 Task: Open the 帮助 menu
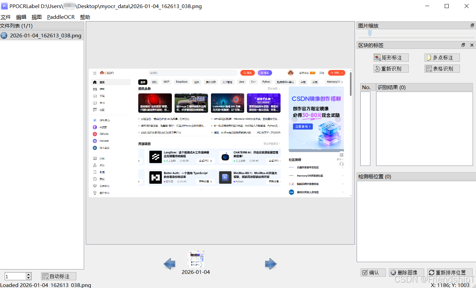(85, 17)
